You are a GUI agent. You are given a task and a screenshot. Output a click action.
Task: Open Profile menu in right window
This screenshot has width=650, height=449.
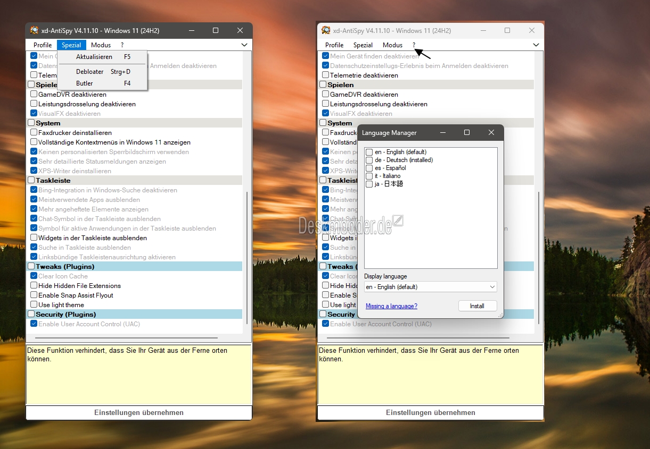(334, 45)
